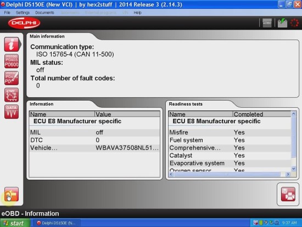Open the File menu

coord(7,13)
